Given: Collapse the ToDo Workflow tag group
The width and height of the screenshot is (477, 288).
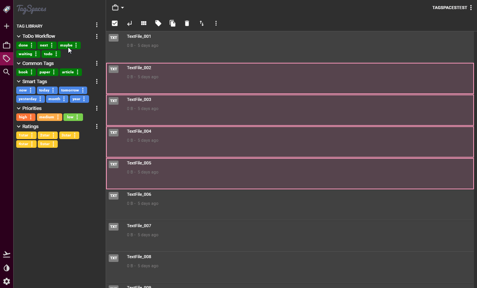Looking at the screenshot, I should (x=18, y=36).
